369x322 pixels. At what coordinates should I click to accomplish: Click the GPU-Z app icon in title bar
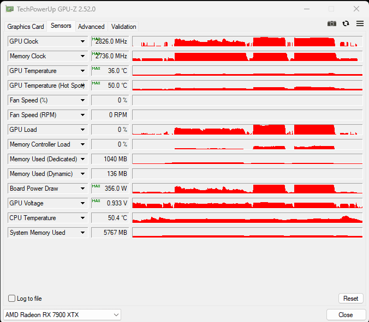pos(10,9)
